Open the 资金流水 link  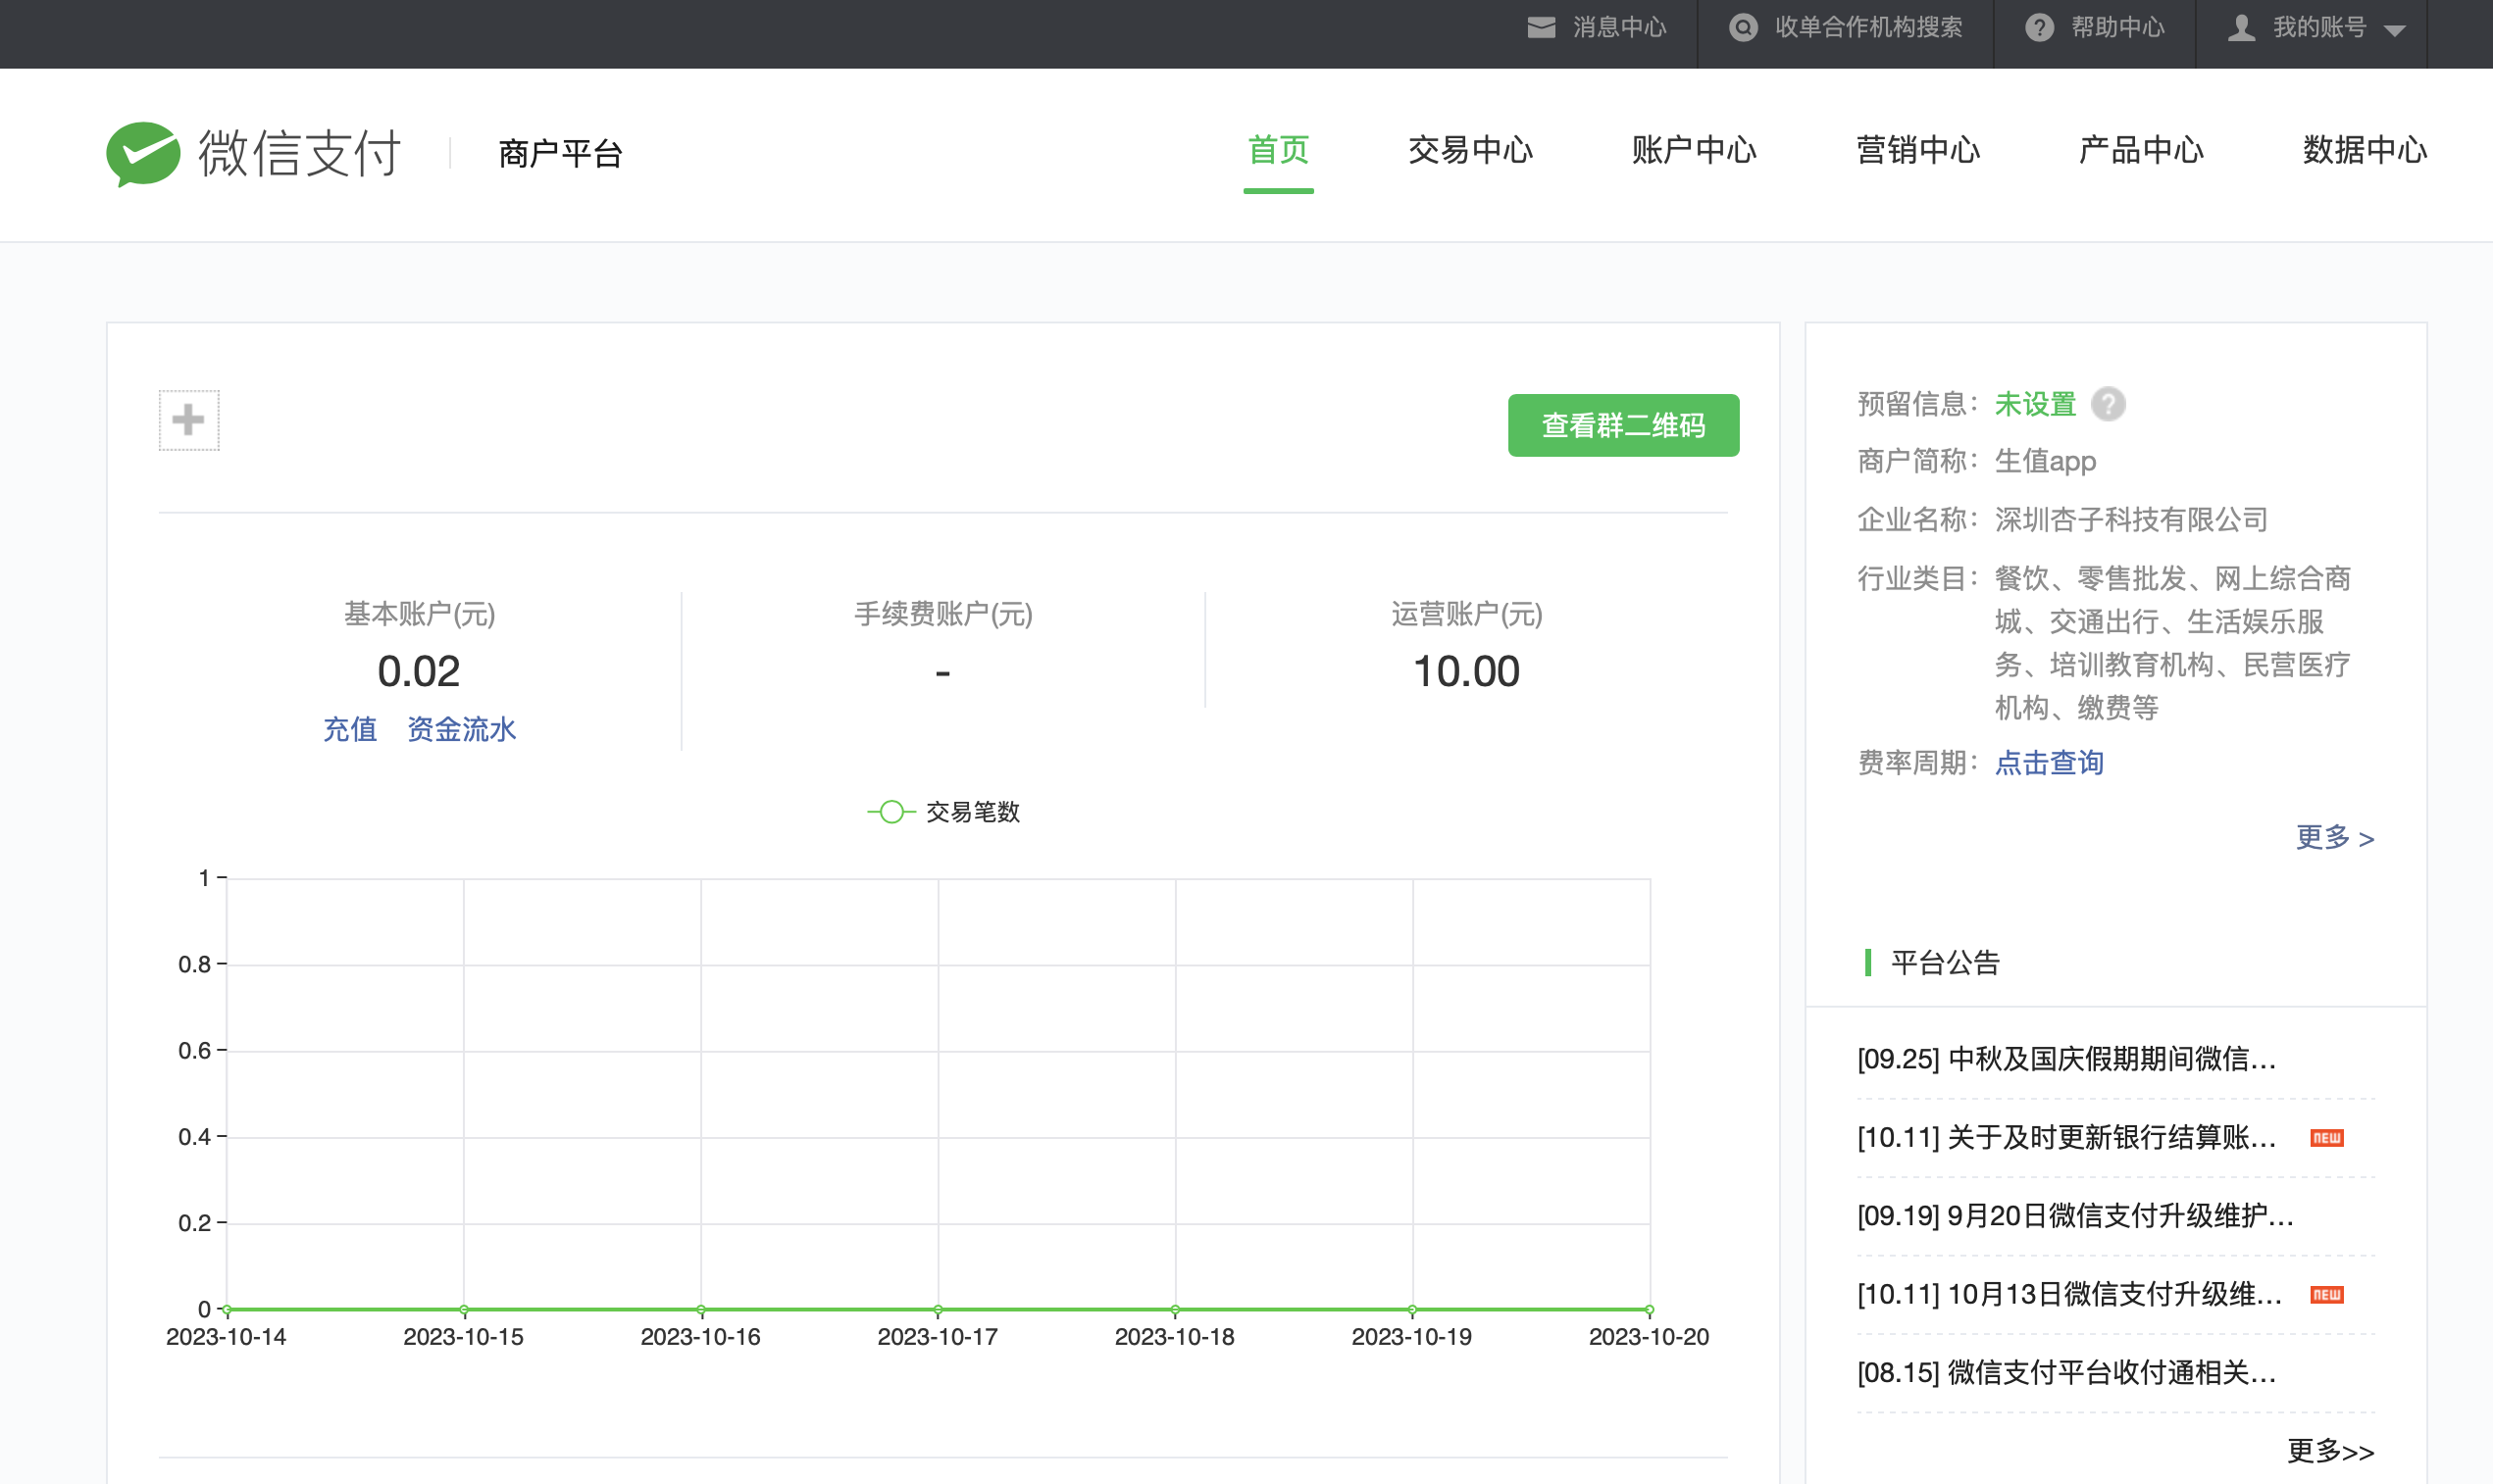[461, 729]
